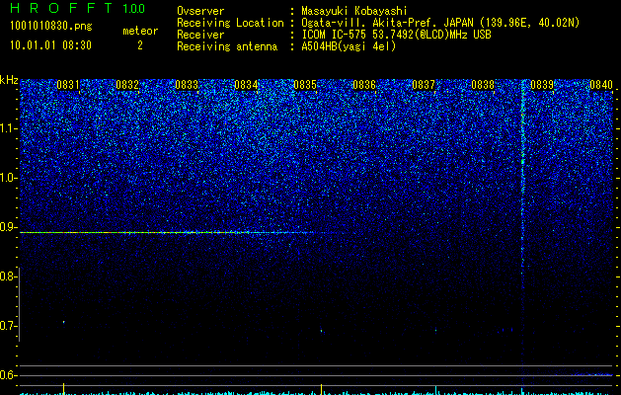Click the 0837 time marker
Image resolution: width=621 pixels, height=395 pixels.
(x=424, y=85)
